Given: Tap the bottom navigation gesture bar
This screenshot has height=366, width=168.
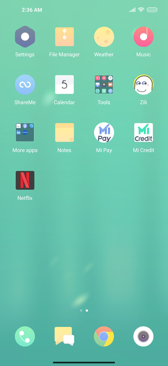Looking at the screenshot, I should 84,362.
